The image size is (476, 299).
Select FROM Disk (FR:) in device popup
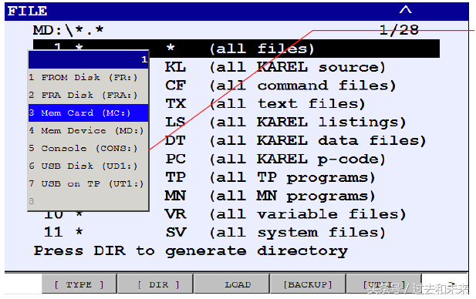click(x=88, y=77)
